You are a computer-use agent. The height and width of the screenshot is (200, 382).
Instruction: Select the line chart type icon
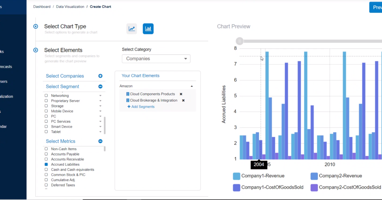[x=132, y=29]
